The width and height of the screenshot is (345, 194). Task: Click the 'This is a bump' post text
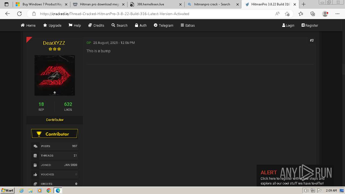98,51
